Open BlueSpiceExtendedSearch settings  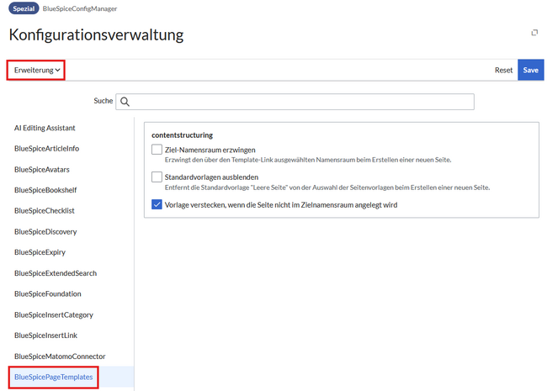(56, 273)
